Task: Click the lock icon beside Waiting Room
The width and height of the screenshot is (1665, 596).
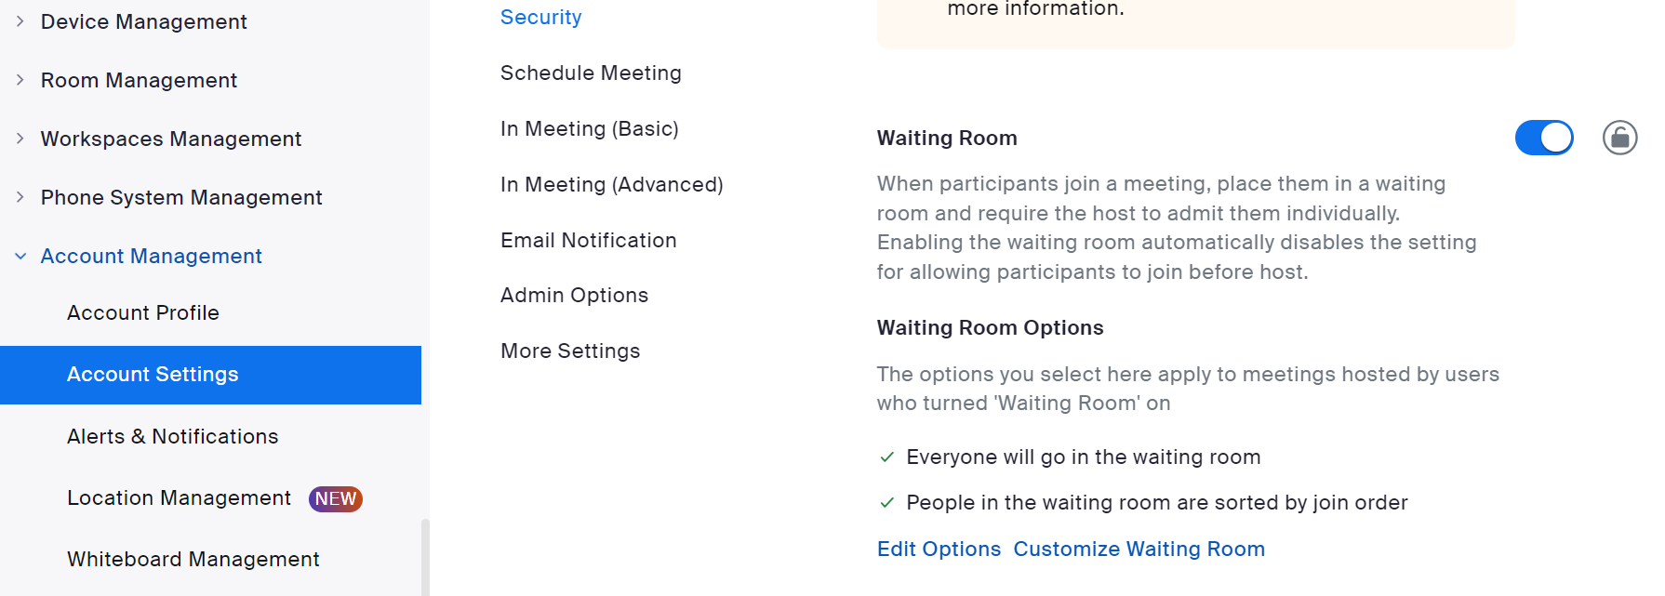Action: 1619,138
